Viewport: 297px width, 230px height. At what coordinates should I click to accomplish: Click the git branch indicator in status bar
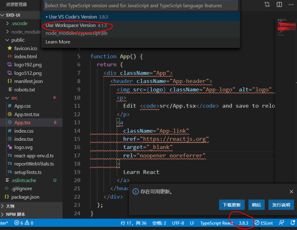pos(4,223)
